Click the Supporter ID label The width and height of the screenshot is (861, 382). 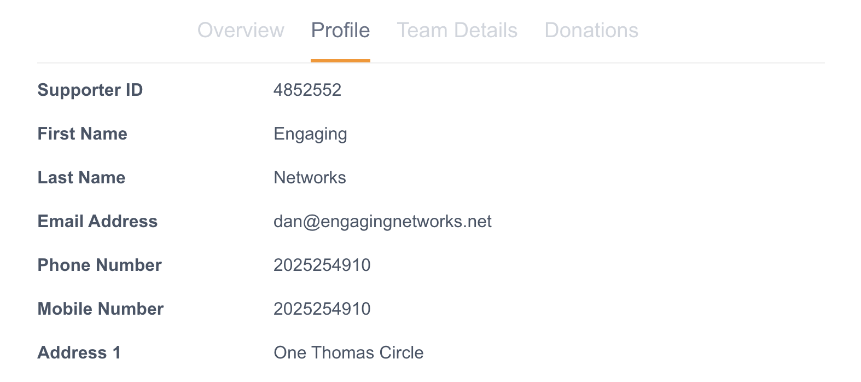click(90, 90)
